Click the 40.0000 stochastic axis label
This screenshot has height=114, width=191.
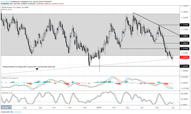tap(185, 99)
